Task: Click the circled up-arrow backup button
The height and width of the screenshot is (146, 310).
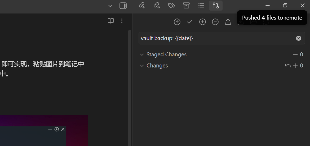Action: (177, 22)
